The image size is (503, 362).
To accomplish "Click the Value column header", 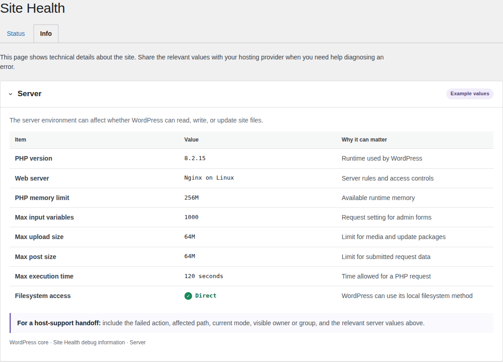I will tap(191, 140).
